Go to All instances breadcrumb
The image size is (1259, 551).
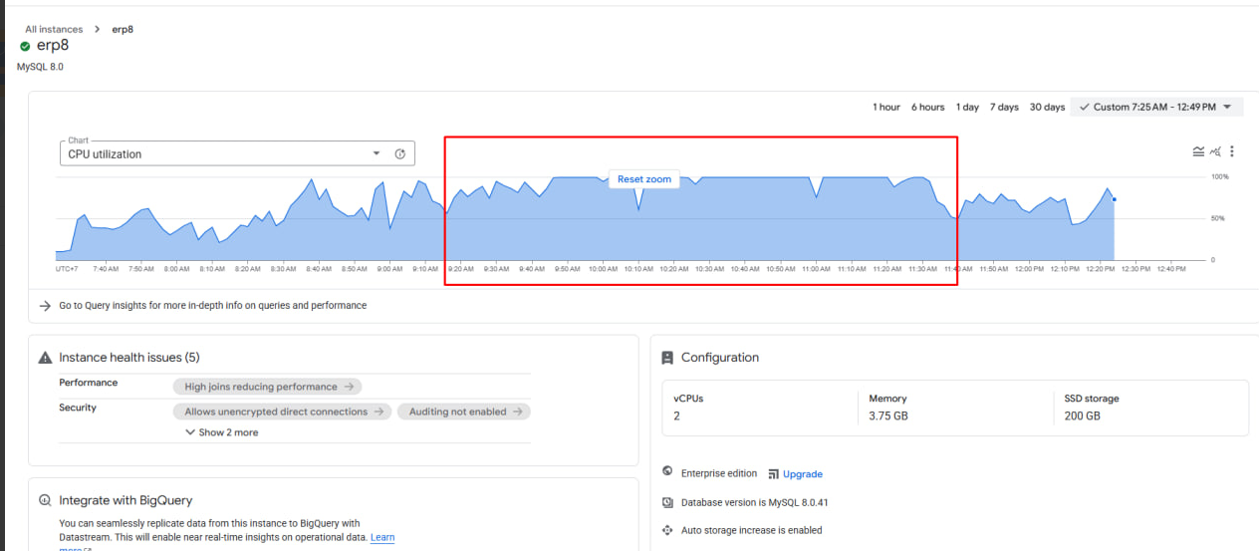pyautogui.click(x=54, y=30)
